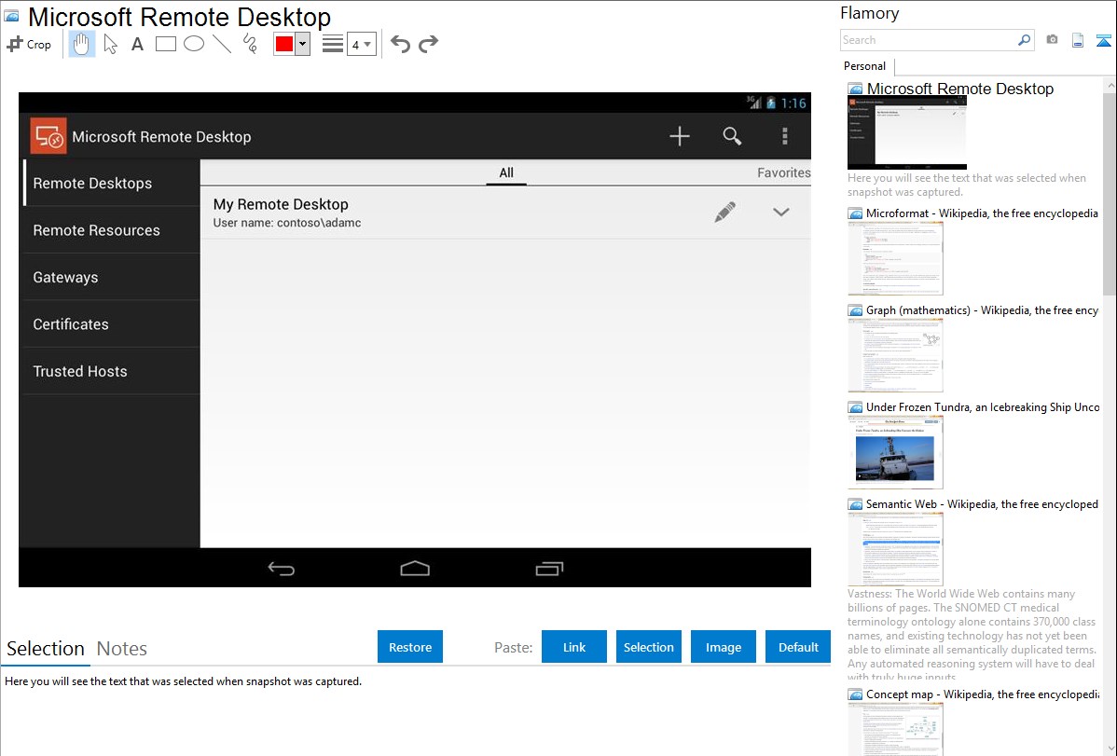Click the Image paste button

(724, 647)
